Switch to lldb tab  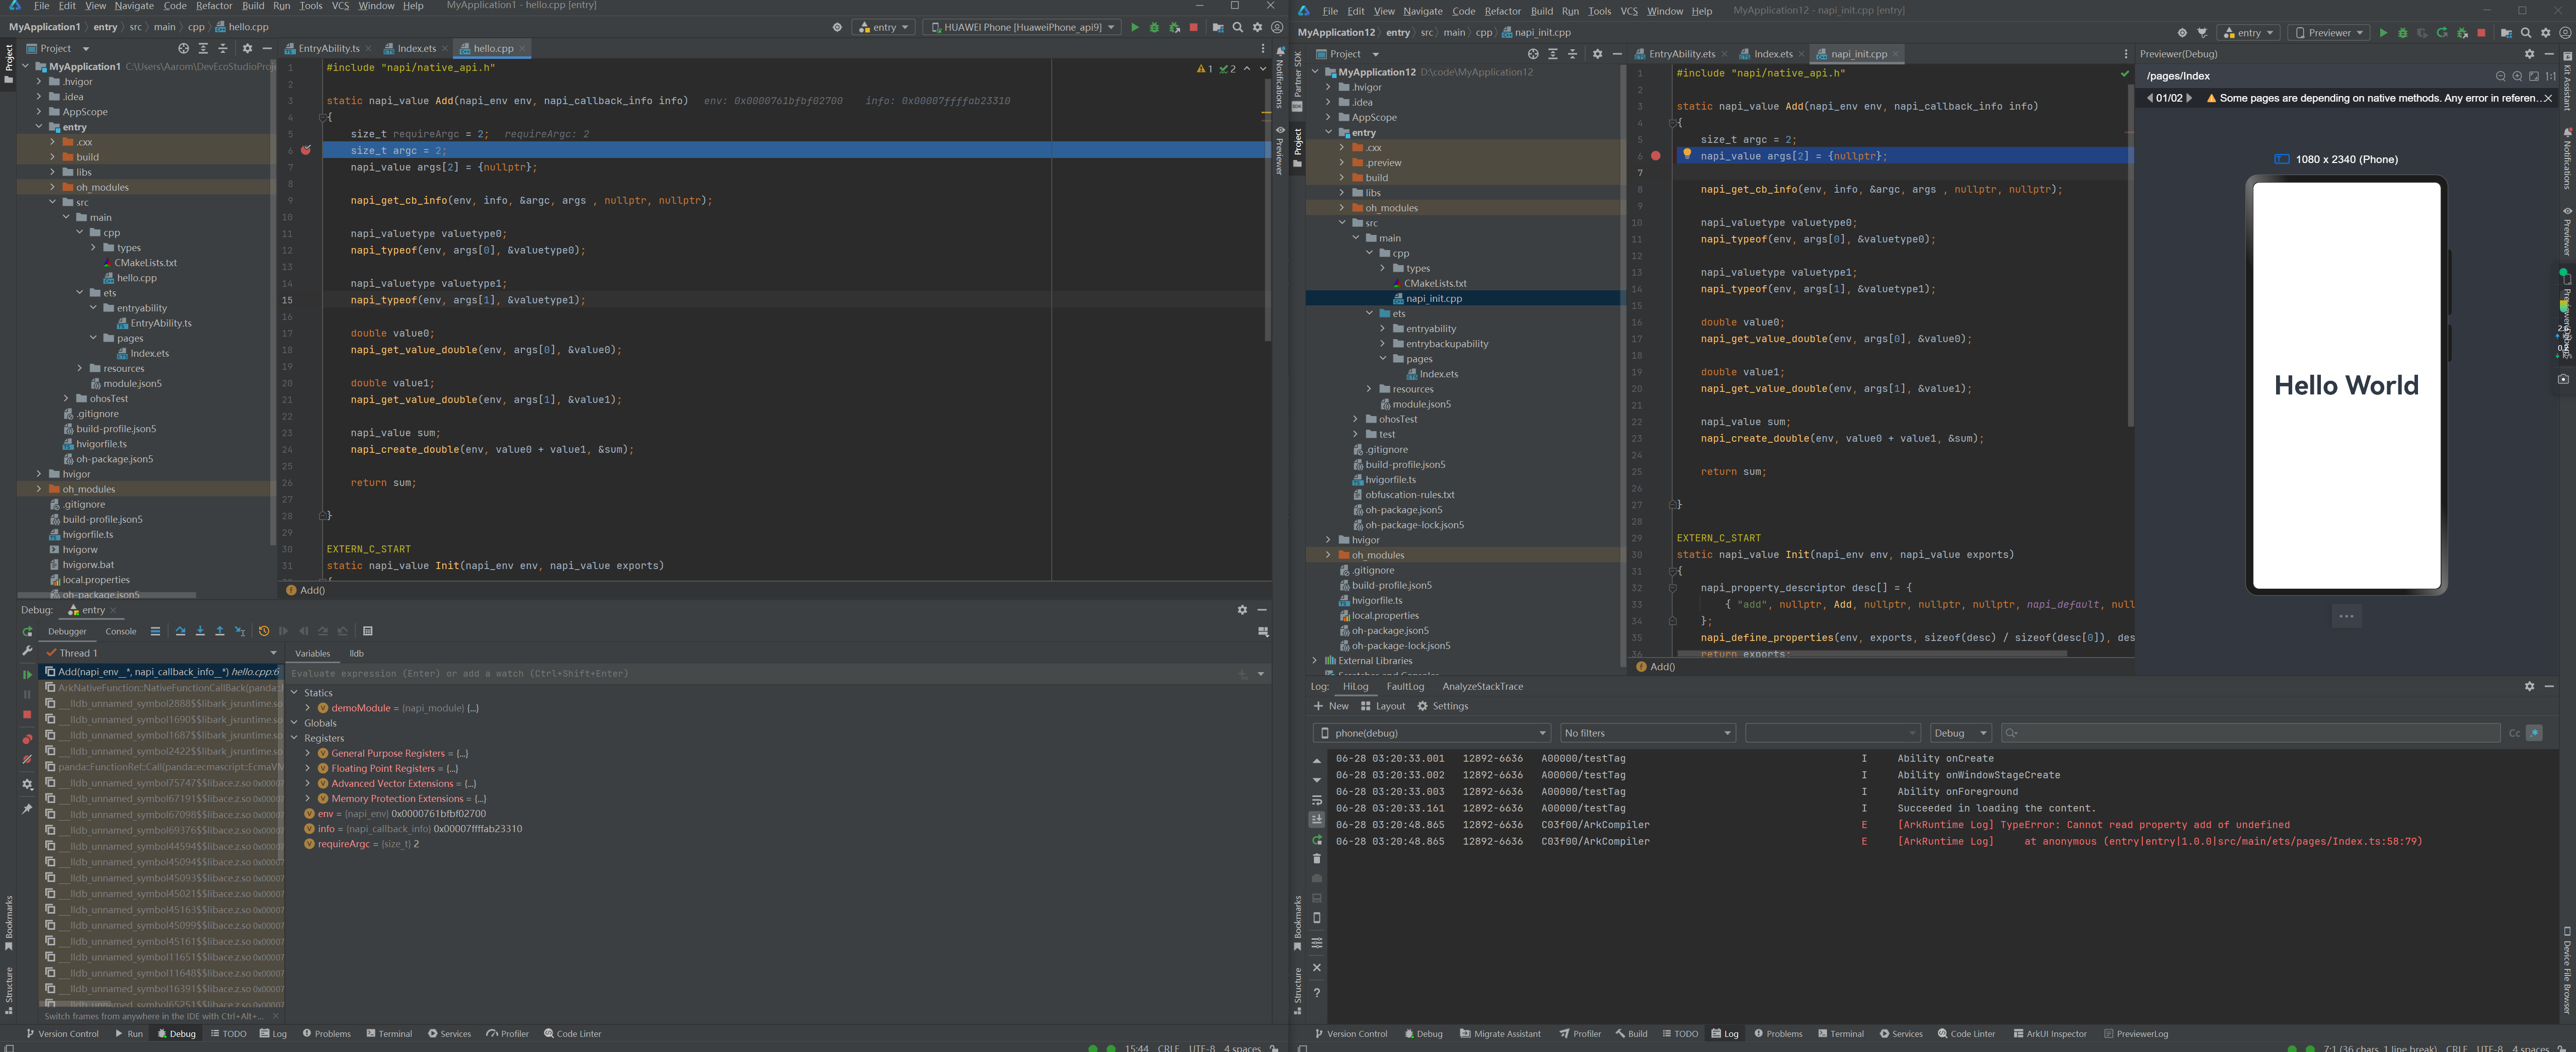click(x=356, y=653)
